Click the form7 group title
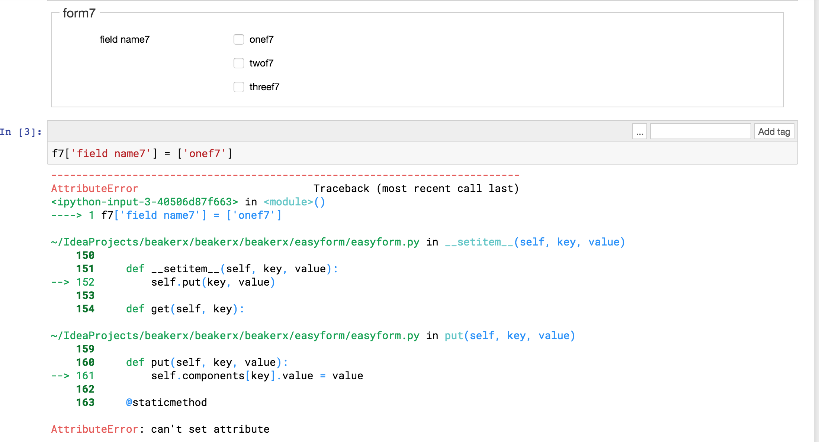 (x=79, y=13)
